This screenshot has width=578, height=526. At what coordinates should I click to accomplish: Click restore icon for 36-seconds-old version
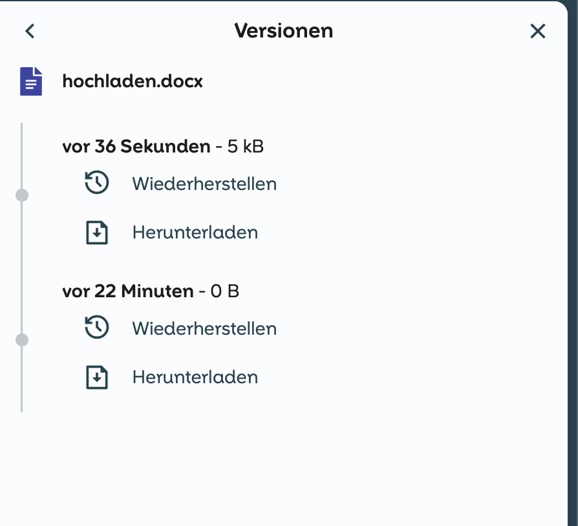point(97,184)
